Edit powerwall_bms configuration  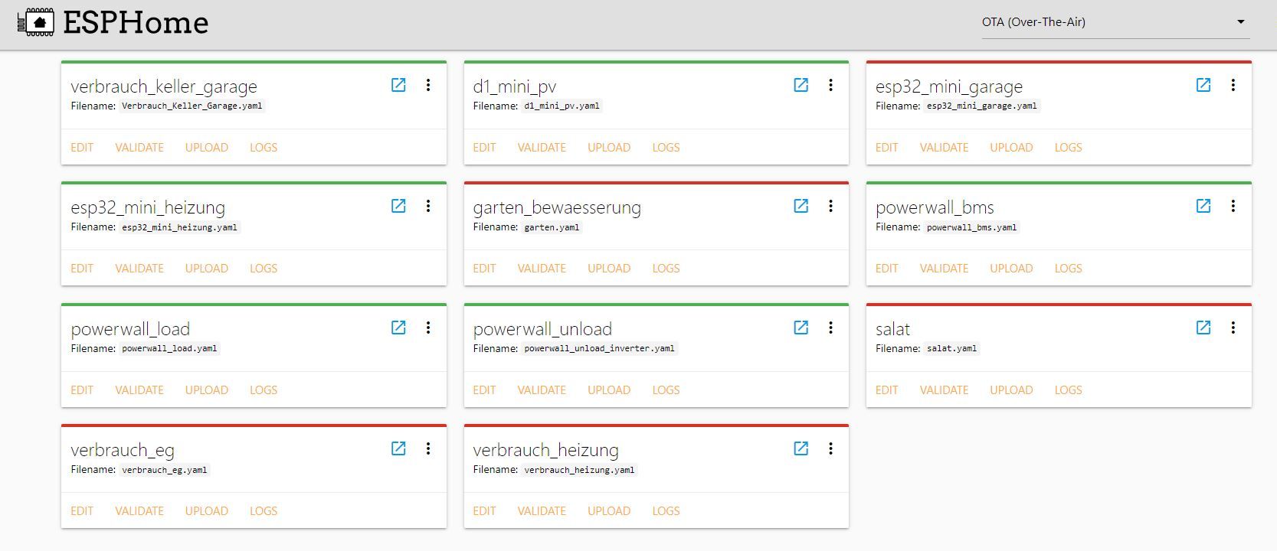pos(886,269)
